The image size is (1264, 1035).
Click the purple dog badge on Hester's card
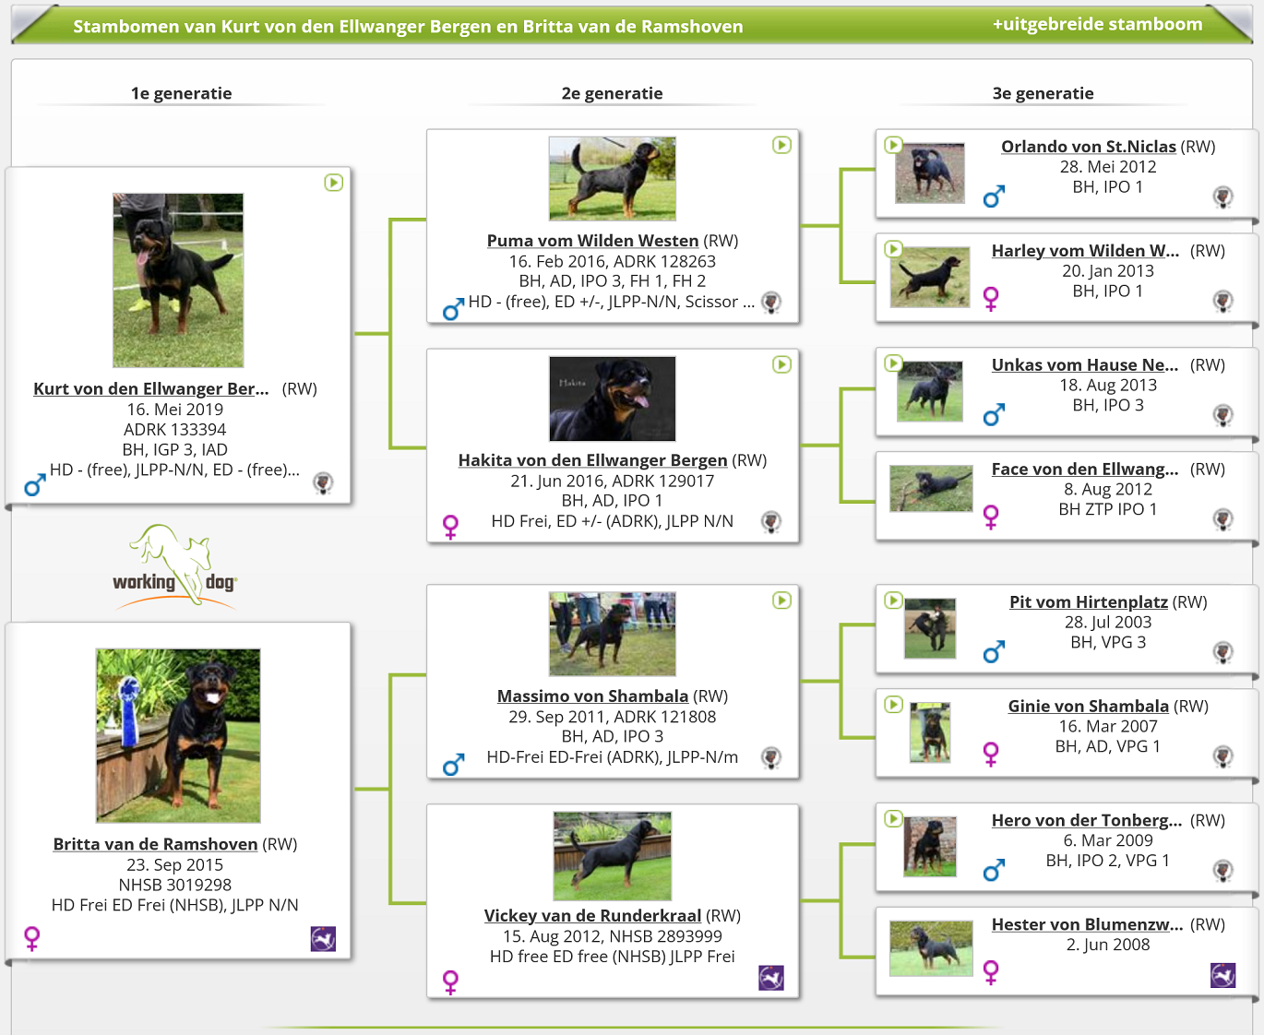(1223, 975)
